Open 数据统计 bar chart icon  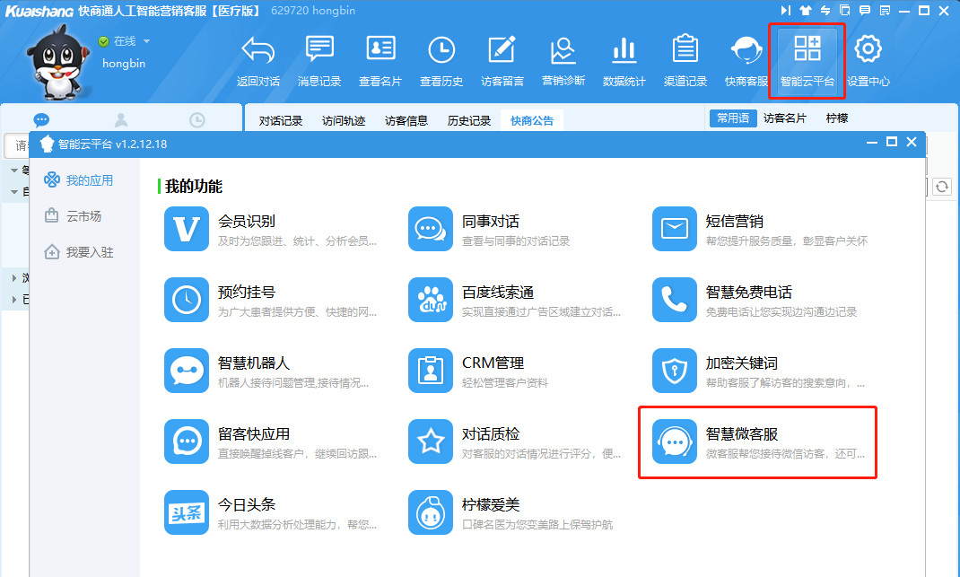(x=624, y=59)
